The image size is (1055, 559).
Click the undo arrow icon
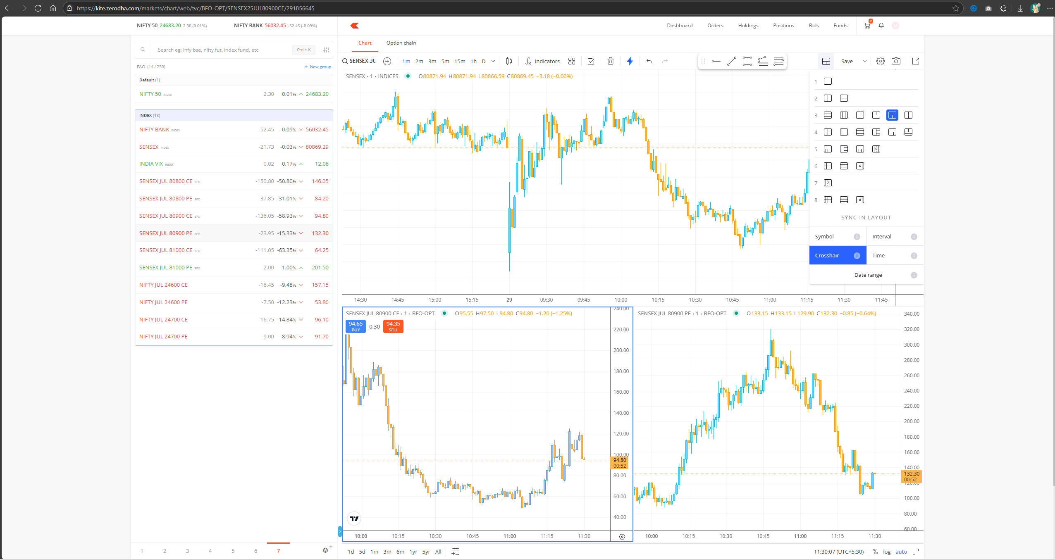click(x=649, y=61)
